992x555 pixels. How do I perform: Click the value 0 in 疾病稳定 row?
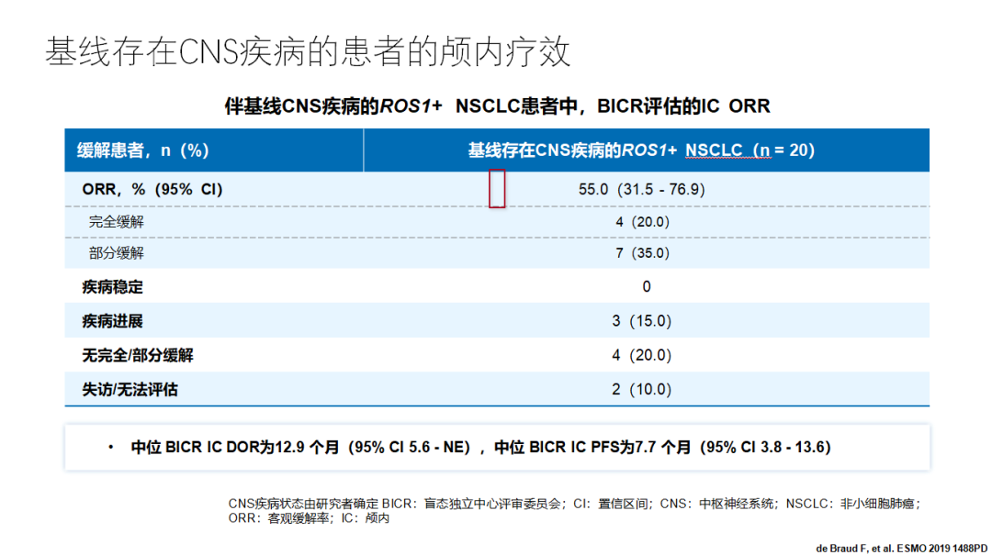[x=646, y=287]
